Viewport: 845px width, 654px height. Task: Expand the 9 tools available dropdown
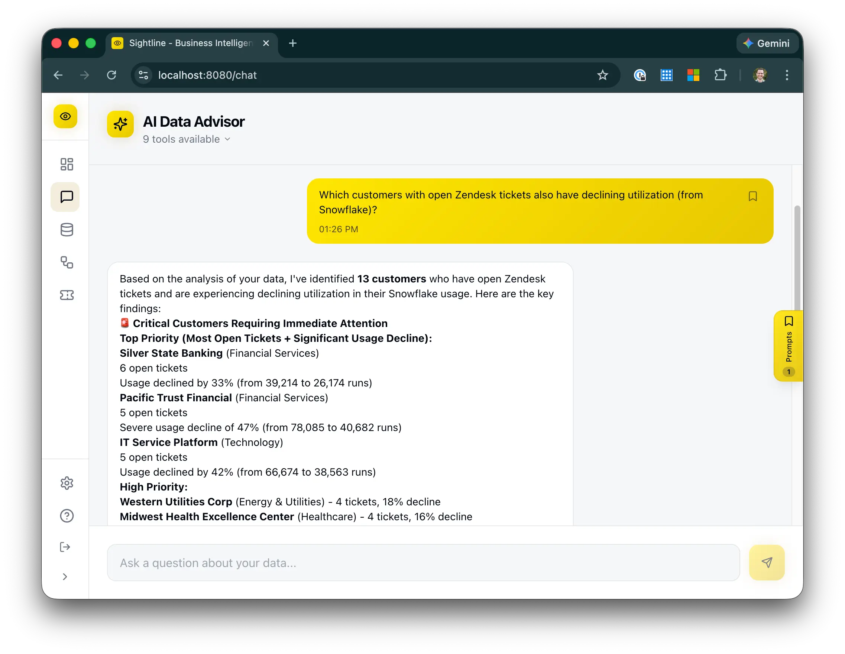(187, 139)
